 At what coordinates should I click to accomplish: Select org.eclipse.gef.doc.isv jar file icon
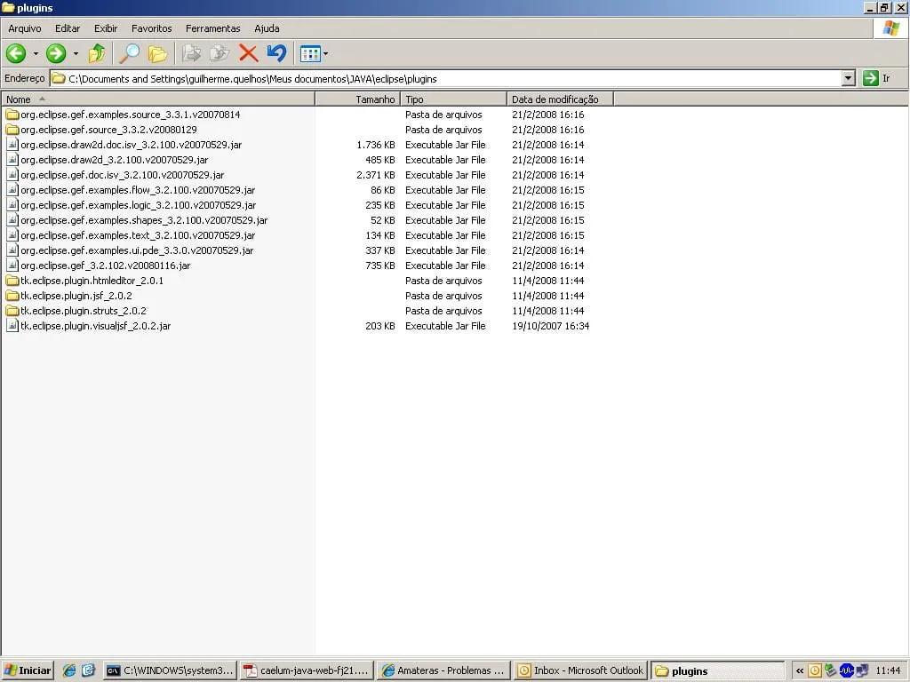tap(12, 175)
